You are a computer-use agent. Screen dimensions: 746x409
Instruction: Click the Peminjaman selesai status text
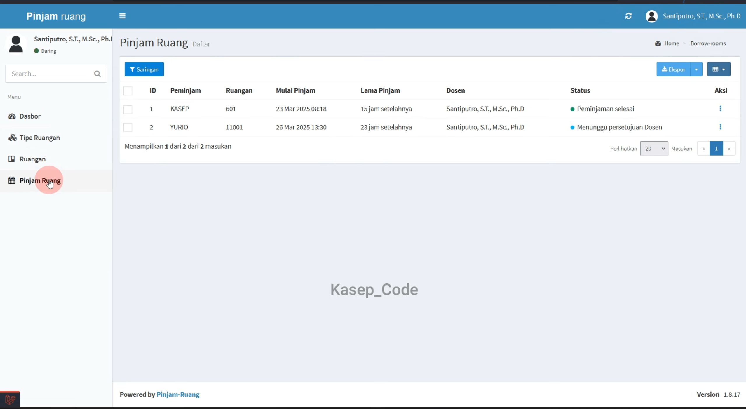coord(606,109)
